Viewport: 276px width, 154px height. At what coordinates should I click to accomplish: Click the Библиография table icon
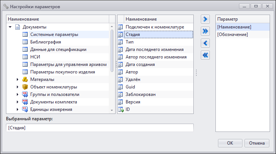coord(25,42)
